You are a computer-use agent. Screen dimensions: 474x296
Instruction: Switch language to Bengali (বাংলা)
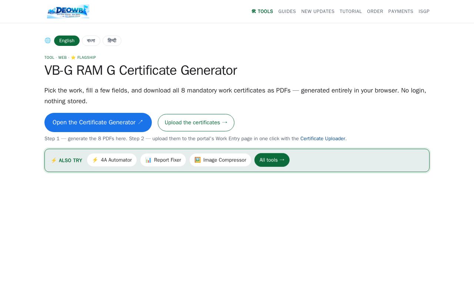91,41
